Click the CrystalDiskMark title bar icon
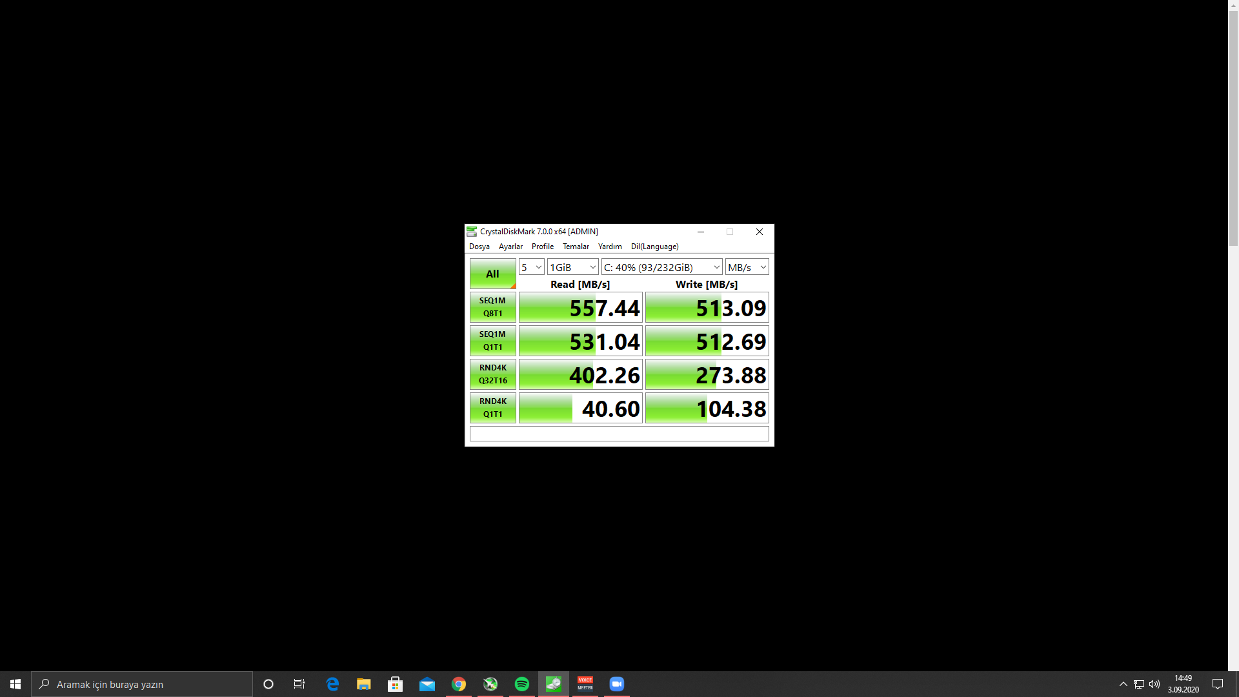This screenshot has height=697, width=1239. pyautogui.click(x=472, y=232)
